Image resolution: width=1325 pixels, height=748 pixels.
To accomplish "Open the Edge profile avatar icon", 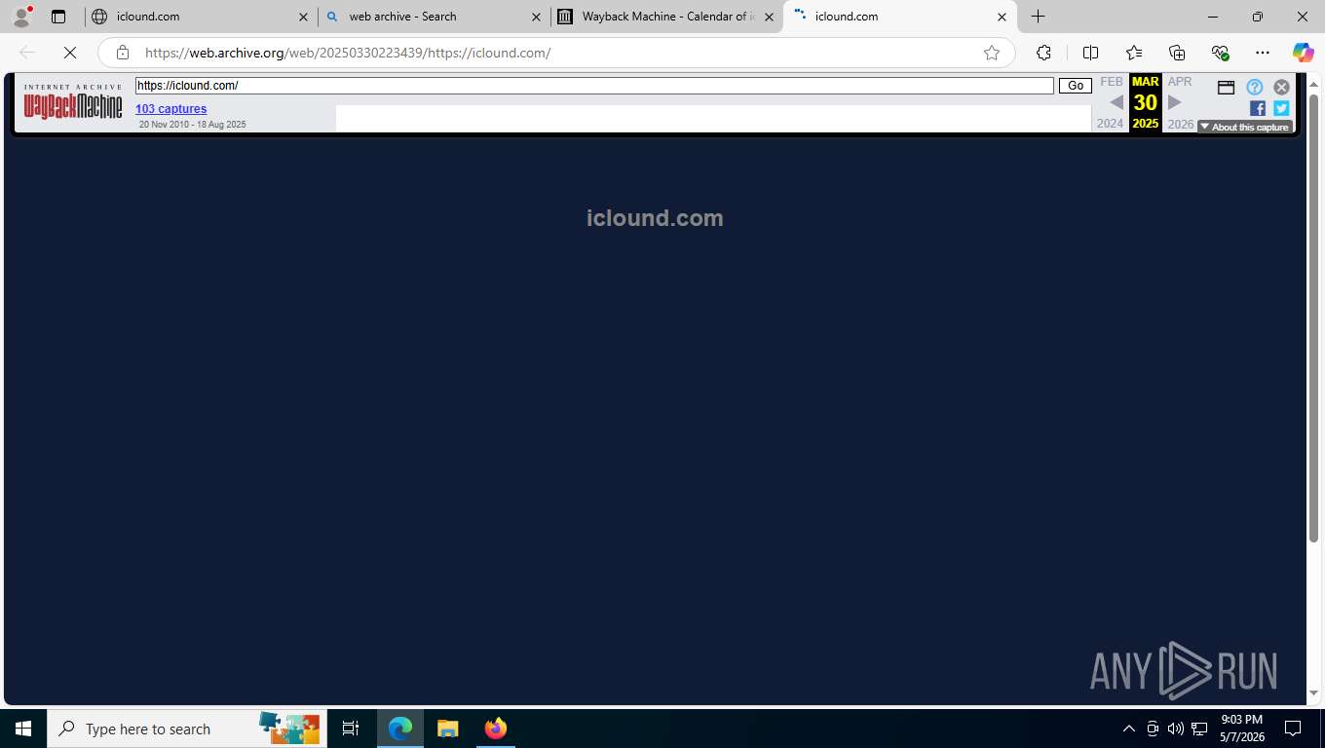I will 21,17.
